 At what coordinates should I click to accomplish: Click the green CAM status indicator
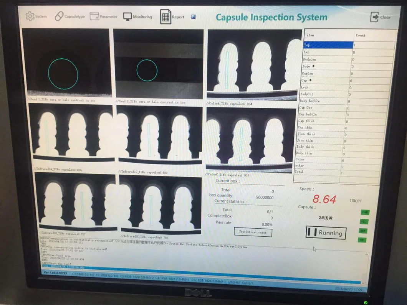(364, 212)
